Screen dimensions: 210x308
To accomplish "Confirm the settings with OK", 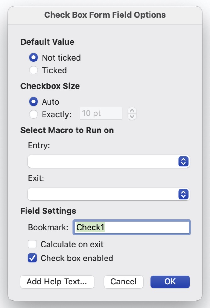I will pos(170,282).
